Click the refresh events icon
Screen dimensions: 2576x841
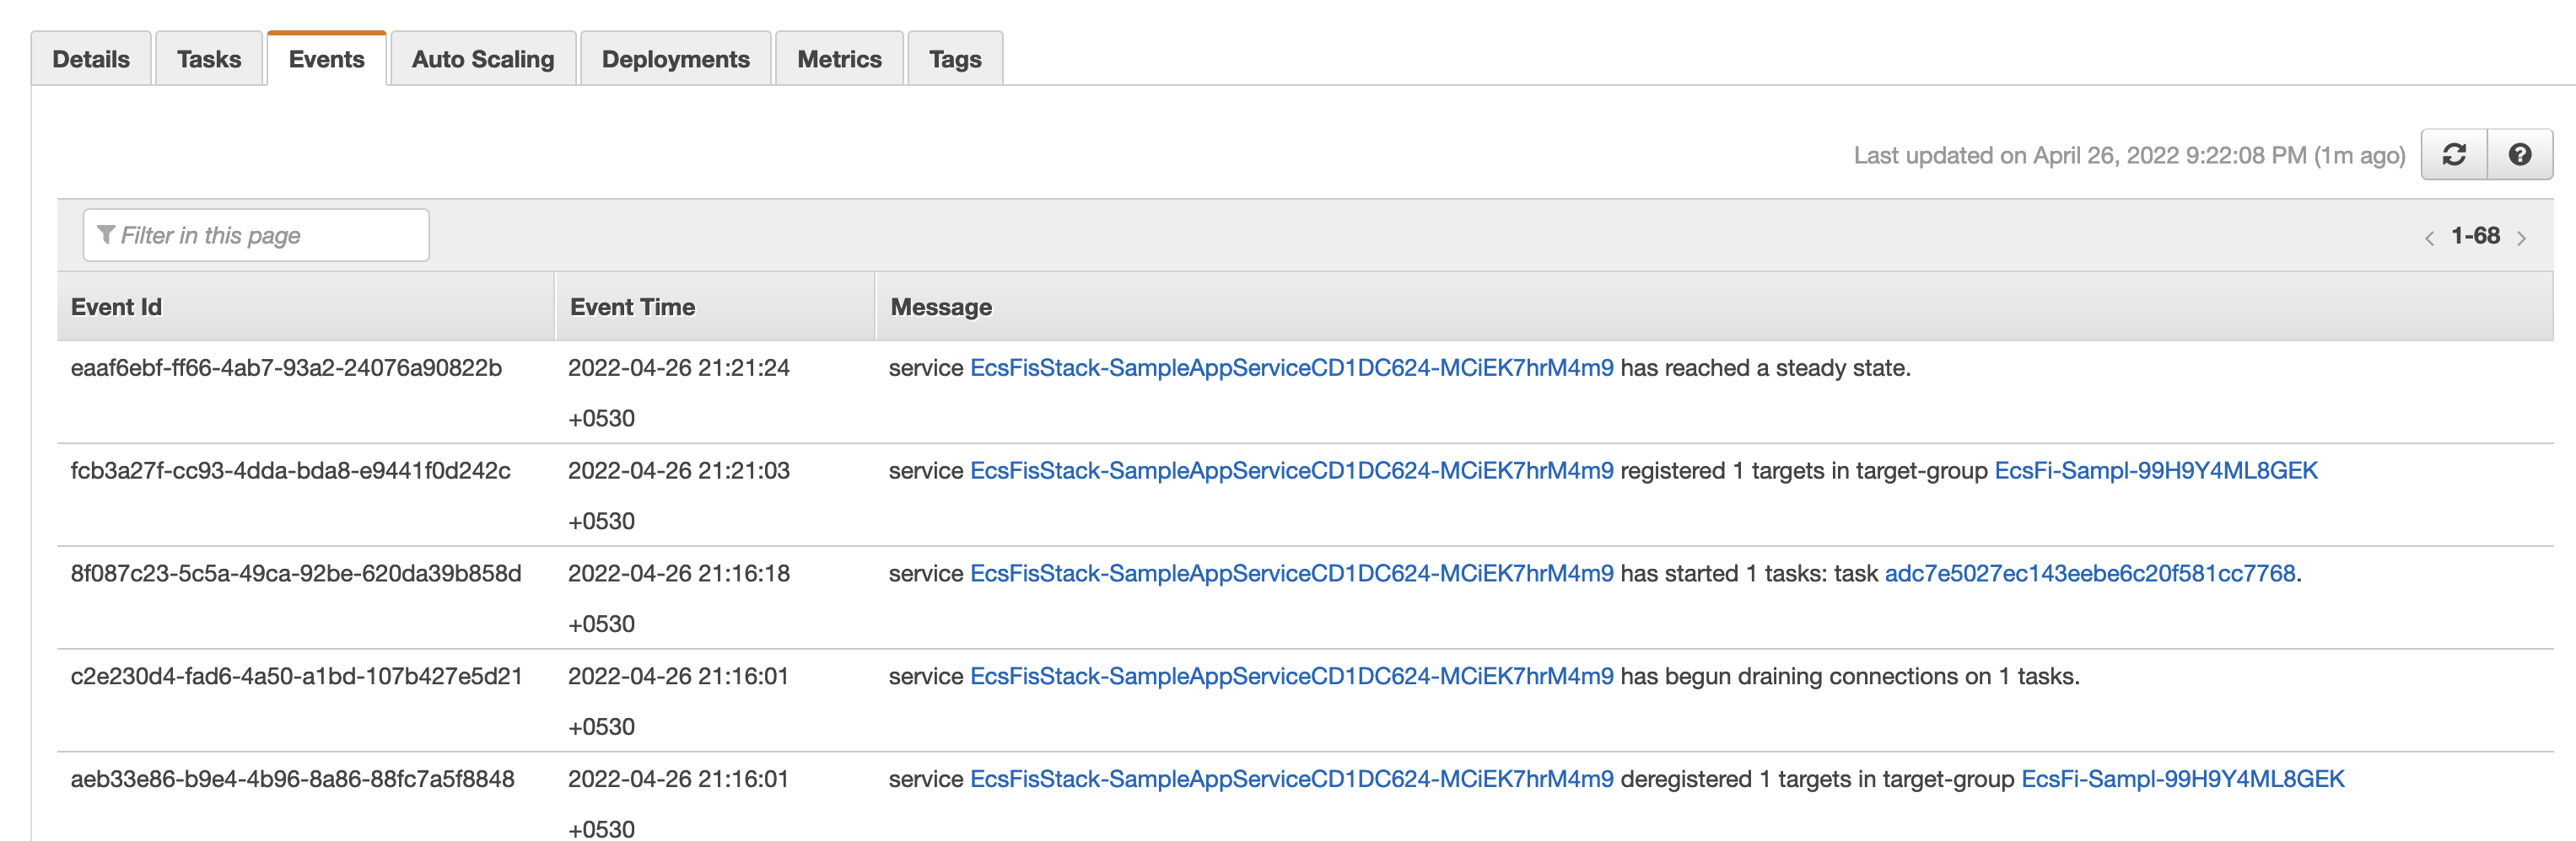tap(2453, 155)
